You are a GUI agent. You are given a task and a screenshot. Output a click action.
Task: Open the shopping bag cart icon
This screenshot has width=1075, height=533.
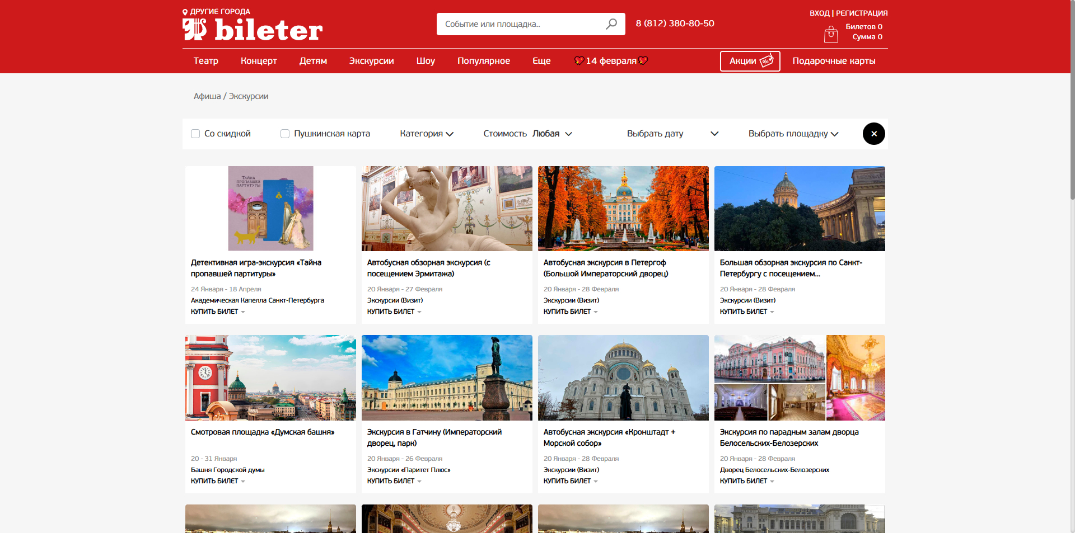click(x=831, y=34)
